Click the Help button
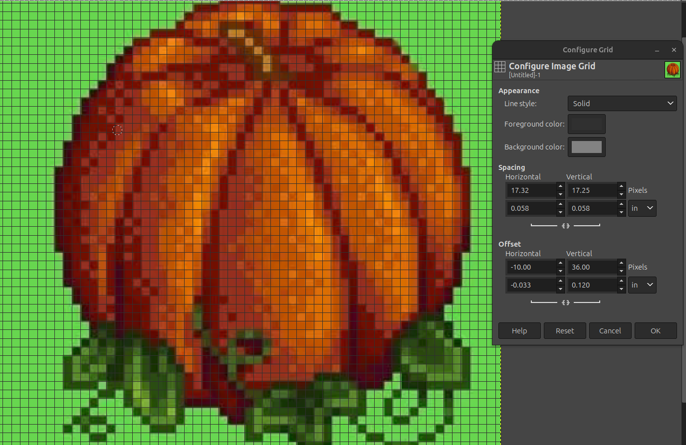The width and height of the screenshot is (686, 445). tap(519, 331)
